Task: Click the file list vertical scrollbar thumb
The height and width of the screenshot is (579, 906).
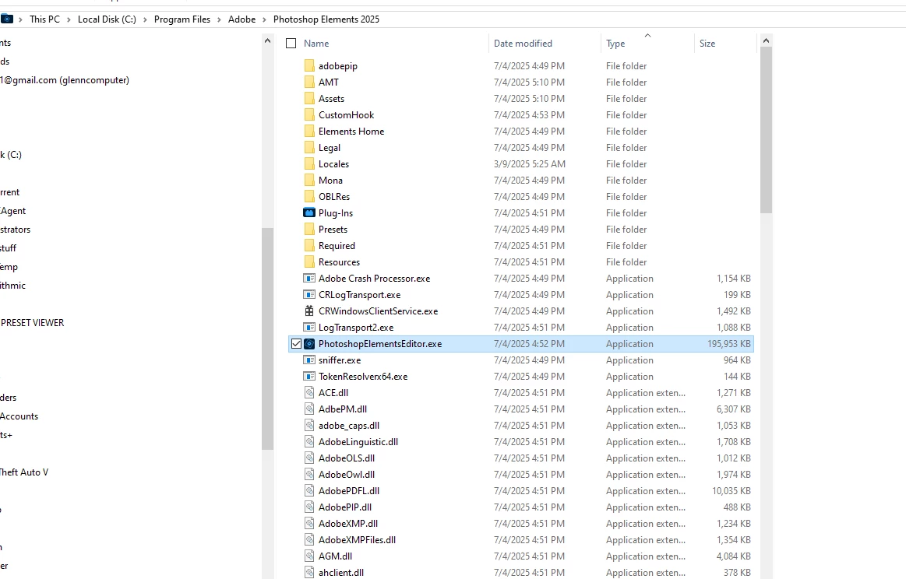Action: (767, 131)
